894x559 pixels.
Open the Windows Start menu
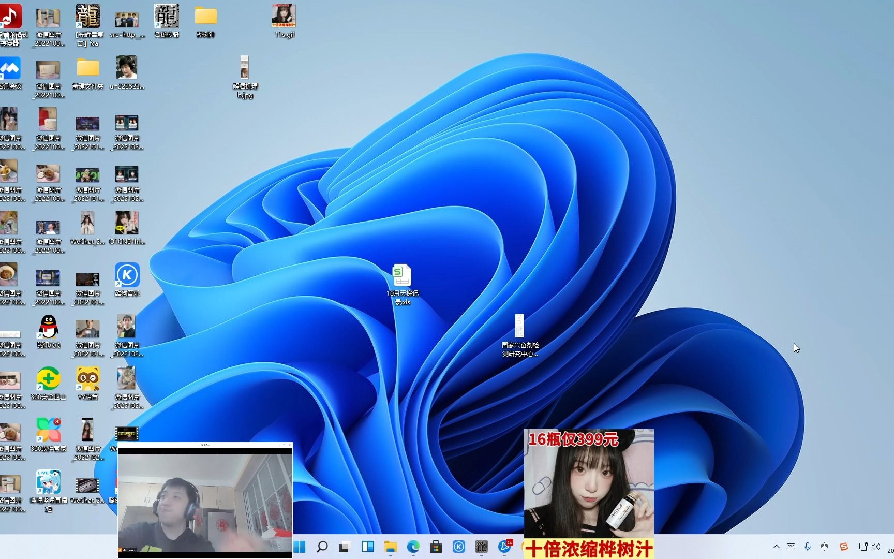pos(300,547)
